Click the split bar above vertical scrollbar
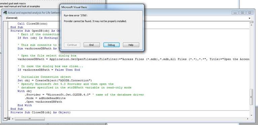The image size is (258, 125). tap(251, 22)
